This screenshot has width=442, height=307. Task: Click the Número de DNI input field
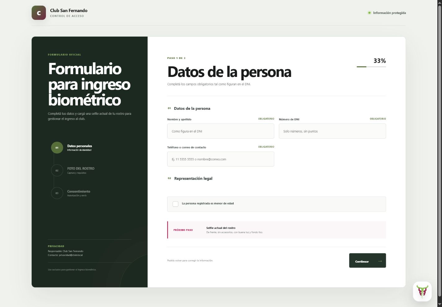(x=332, y=131)
